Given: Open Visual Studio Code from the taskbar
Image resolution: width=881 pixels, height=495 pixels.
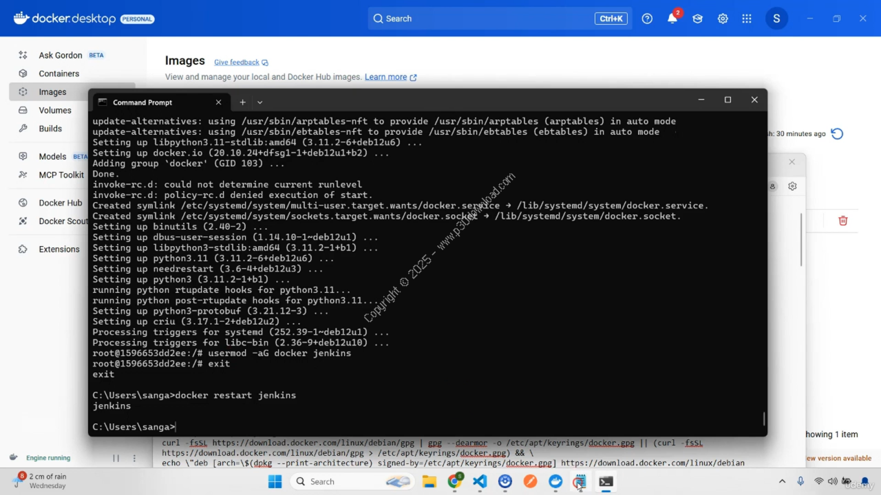Looking at the screenshot, I should click(480, 482).
